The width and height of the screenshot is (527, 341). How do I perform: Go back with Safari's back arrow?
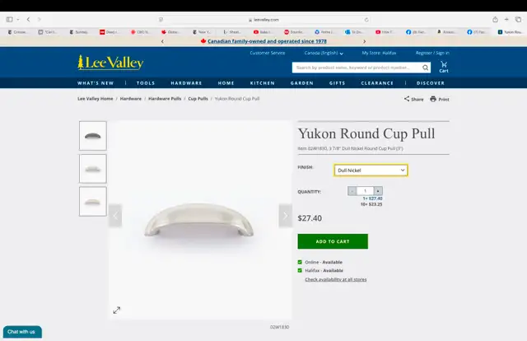click(x=28, y=20)
